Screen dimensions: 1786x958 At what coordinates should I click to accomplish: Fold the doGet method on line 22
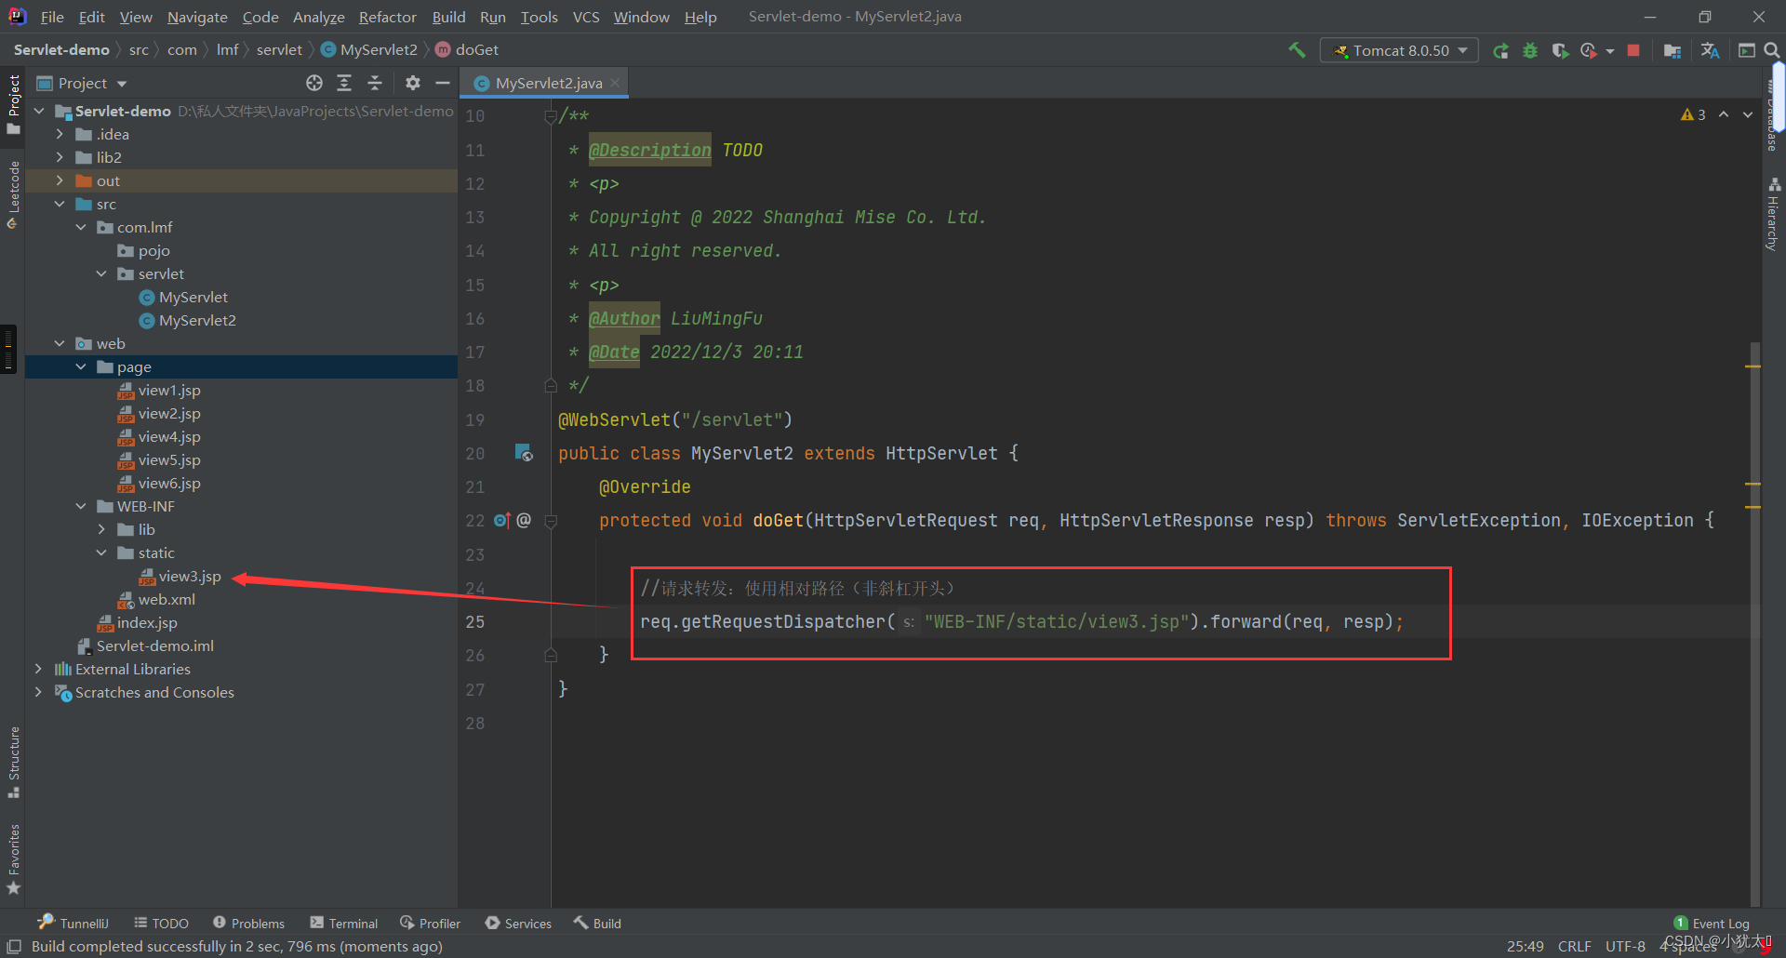click(x=551, y=521)
